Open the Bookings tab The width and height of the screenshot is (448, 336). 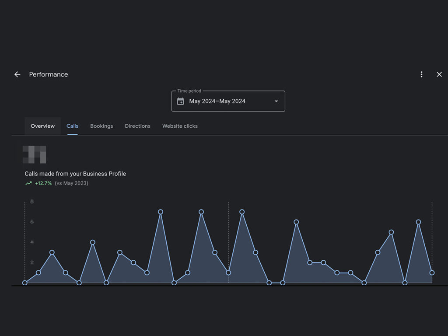pos(101,126)
